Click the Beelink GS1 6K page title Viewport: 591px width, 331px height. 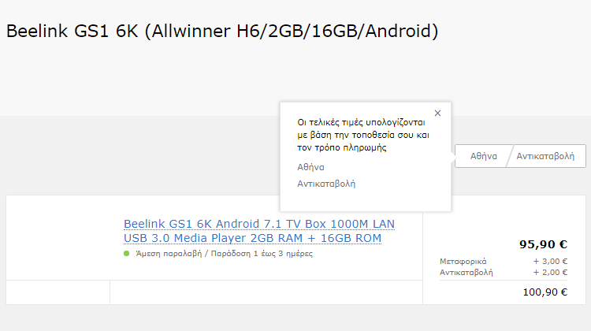tap(222, 31)
